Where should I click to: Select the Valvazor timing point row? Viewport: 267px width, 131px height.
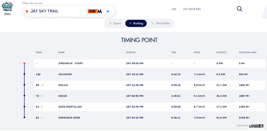[149, 74]
